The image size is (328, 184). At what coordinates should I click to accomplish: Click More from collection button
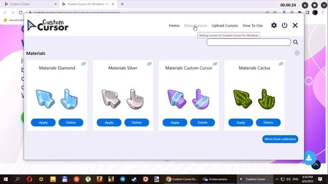coord(280,139)
